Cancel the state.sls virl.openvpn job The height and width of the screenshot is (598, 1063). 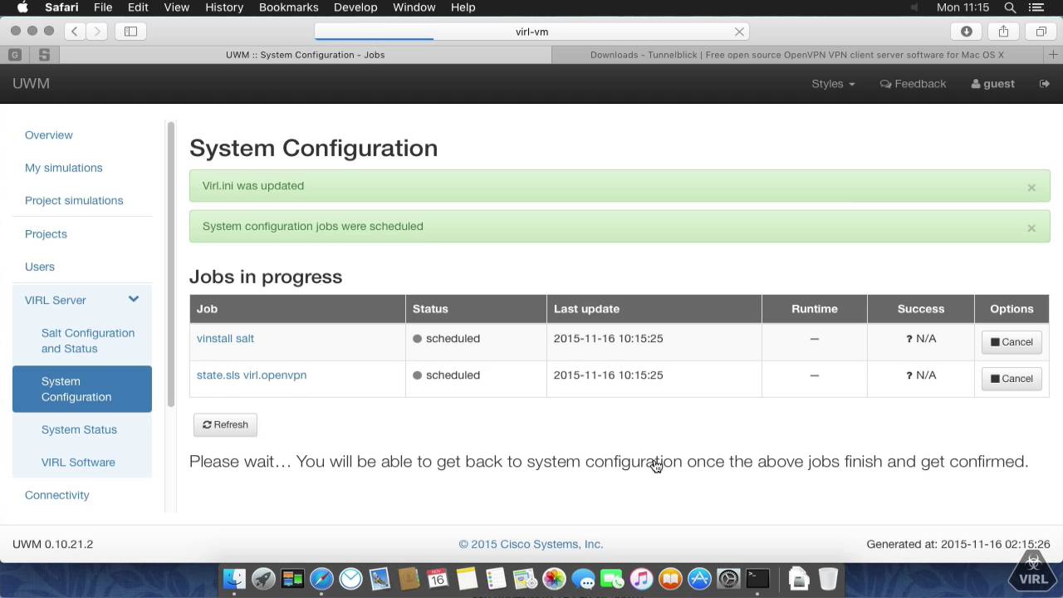(x=1012, y=379)
